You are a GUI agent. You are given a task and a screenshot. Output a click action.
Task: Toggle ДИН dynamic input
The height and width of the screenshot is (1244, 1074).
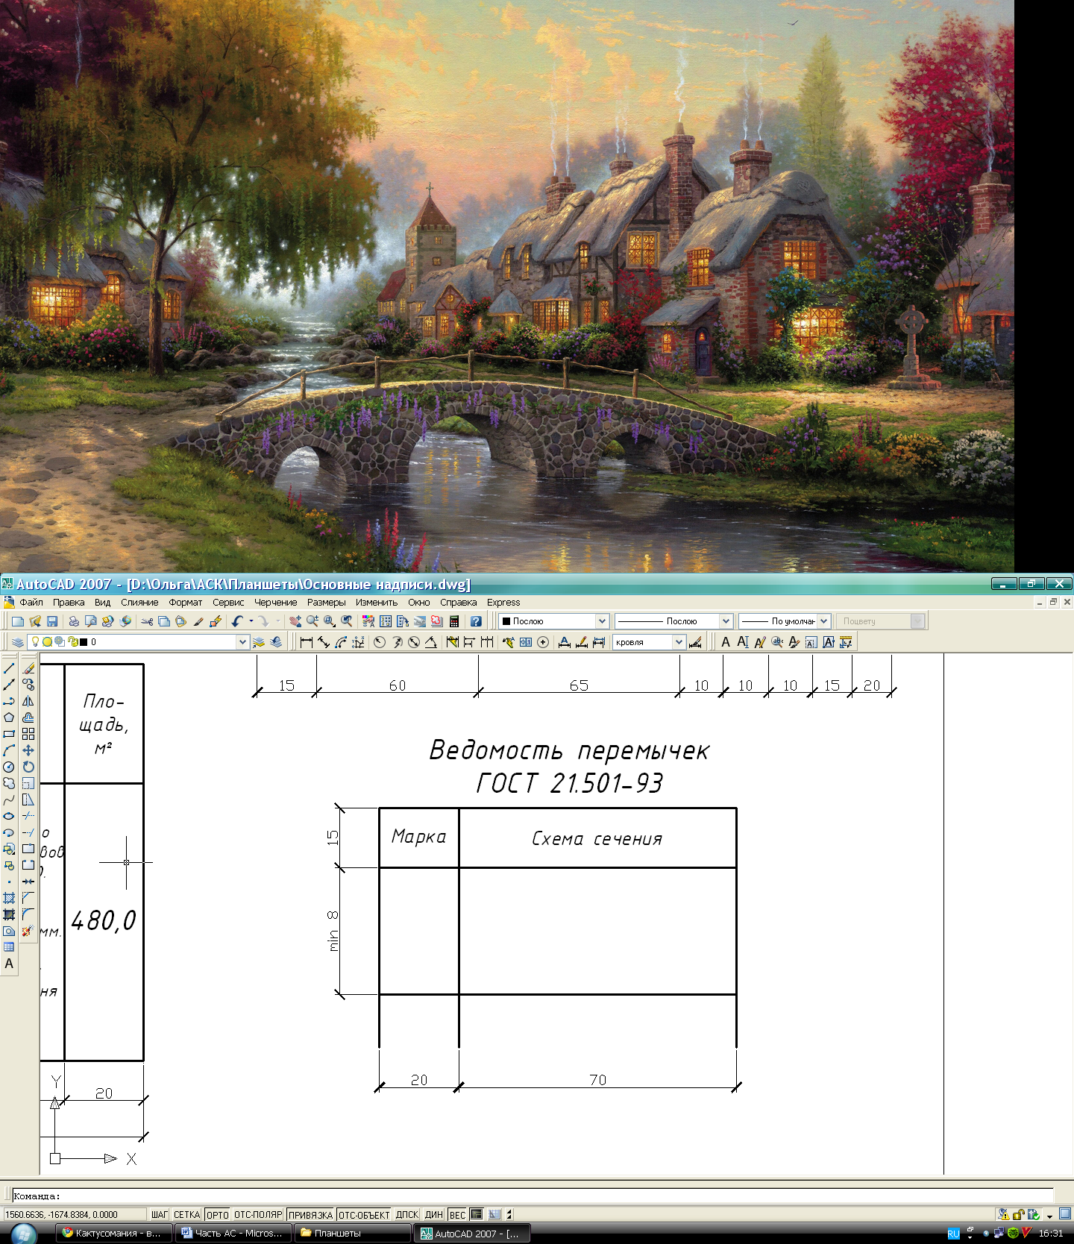[434, 1215]
